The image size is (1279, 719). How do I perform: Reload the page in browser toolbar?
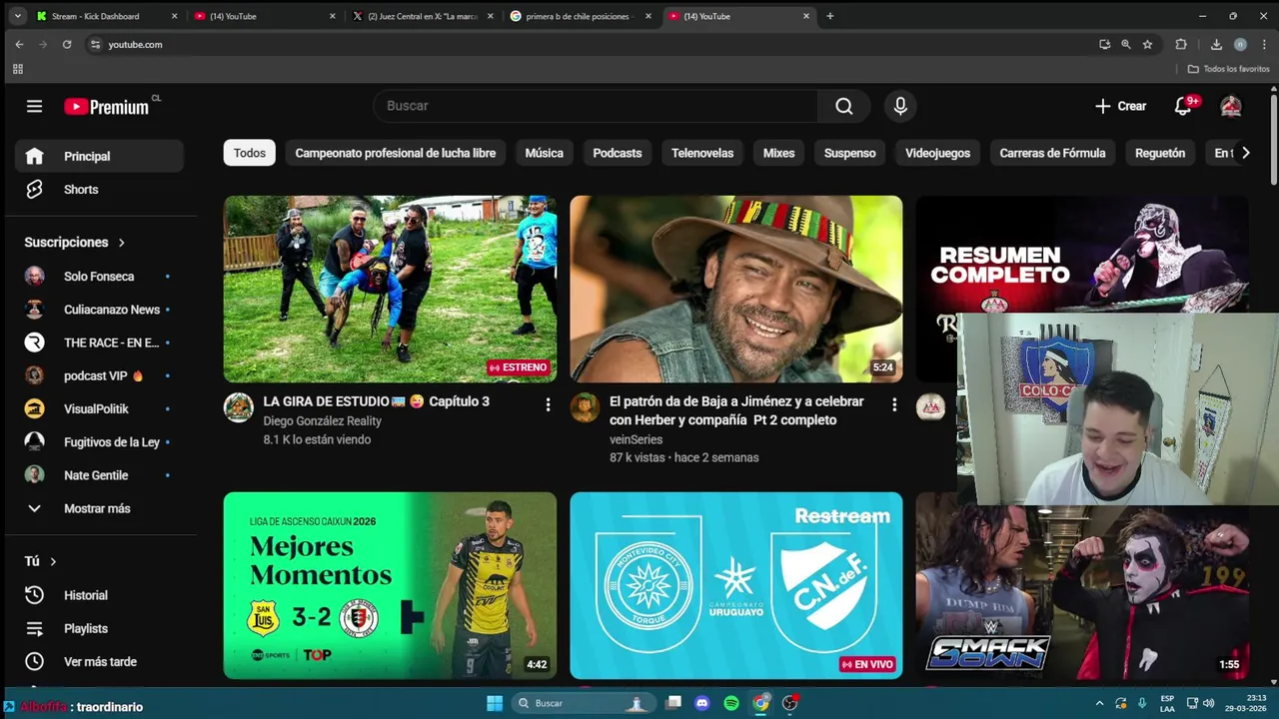click(67, 44)
